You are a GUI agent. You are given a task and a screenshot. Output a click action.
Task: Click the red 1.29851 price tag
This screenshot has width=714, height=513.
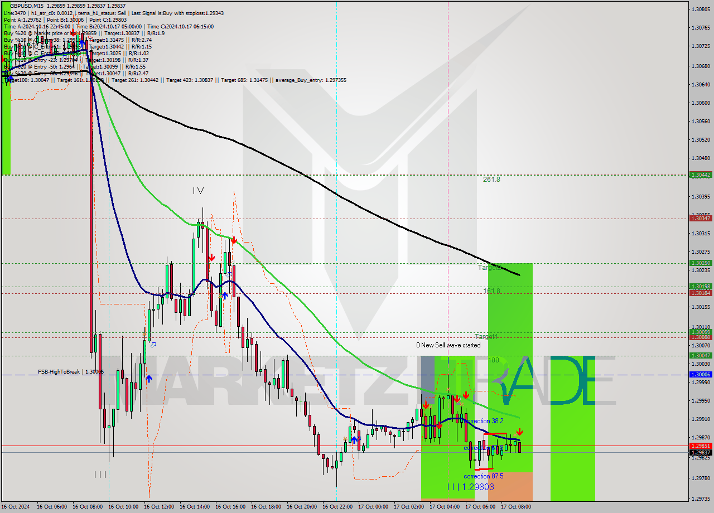[x=700, y=446]
